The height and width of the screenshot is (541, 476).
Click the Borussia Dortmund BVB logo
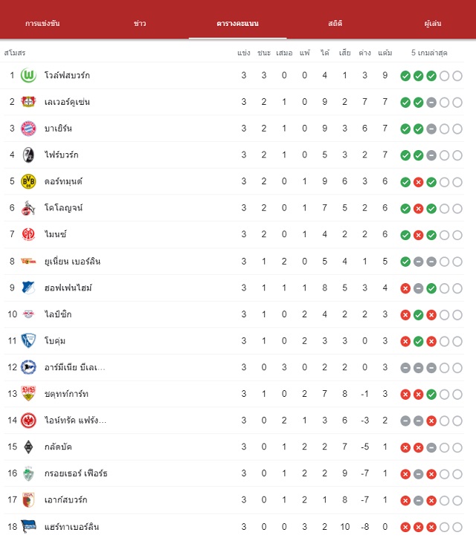click(x=28, y=181)
